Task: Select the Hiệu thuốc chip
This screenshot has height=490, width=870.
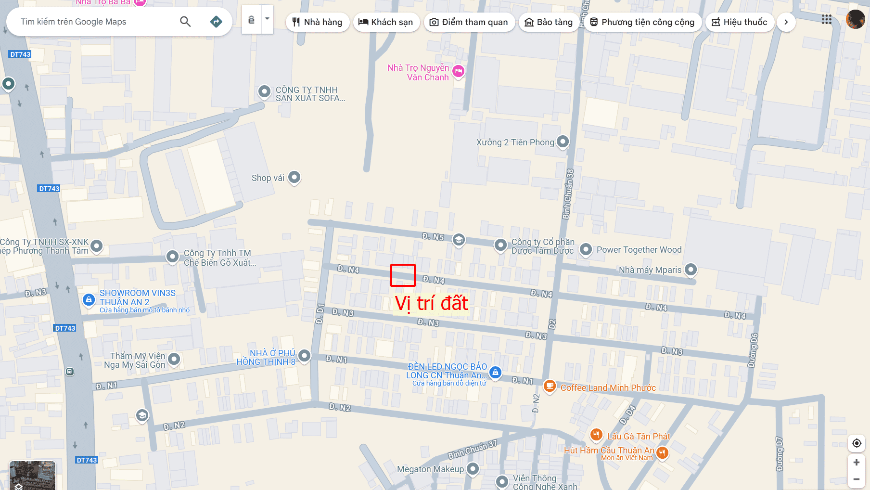Action: [740, 22]
